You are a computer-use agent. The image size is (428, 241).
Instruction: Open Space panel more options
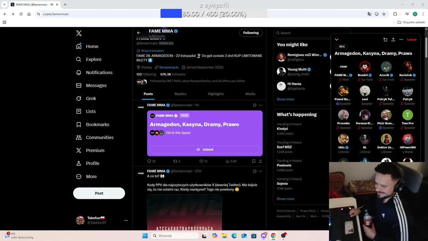401,39
